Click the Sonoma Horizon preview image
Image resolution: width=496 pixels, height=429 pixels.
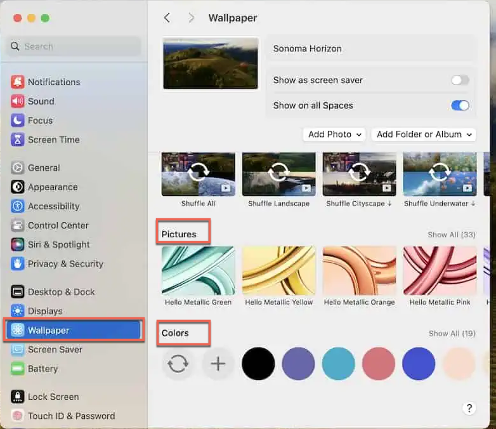[x=211, y=63]
